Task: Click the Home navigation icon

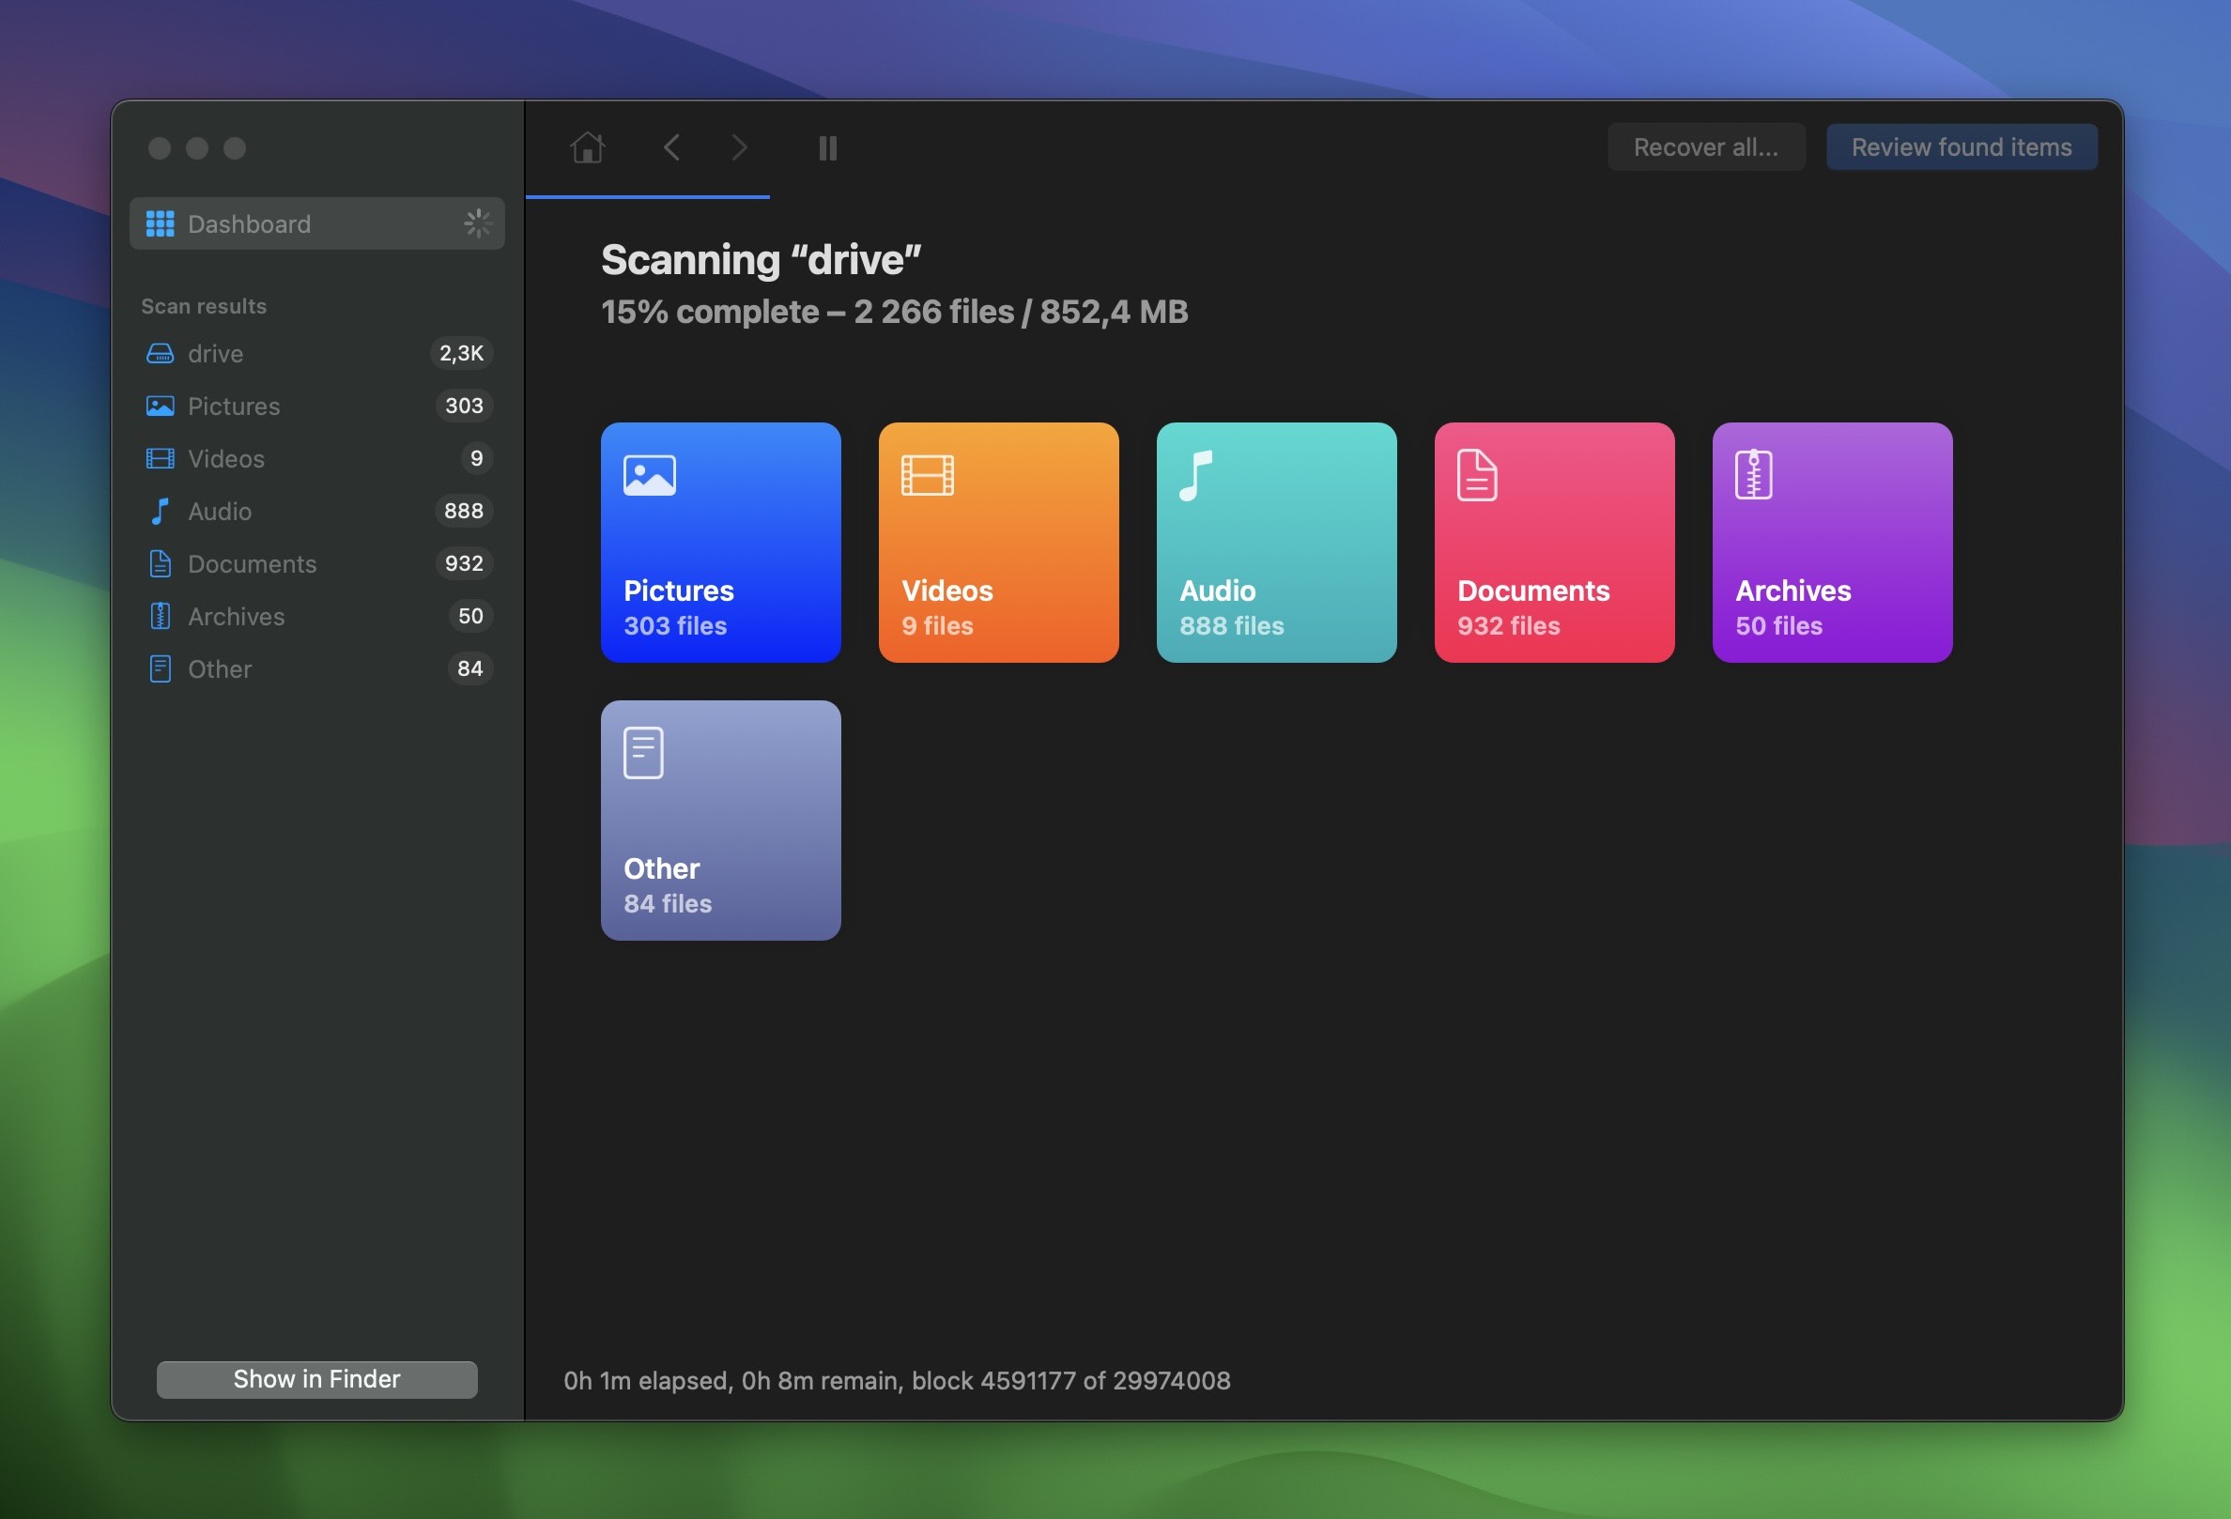Action: point(588,147)
